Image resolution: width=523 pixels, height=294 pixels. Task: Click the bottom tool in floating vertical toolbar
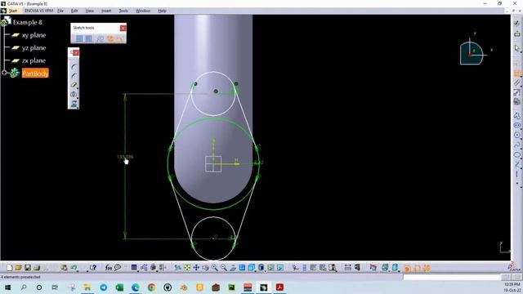pyautogui.click(x=74, y=104)
